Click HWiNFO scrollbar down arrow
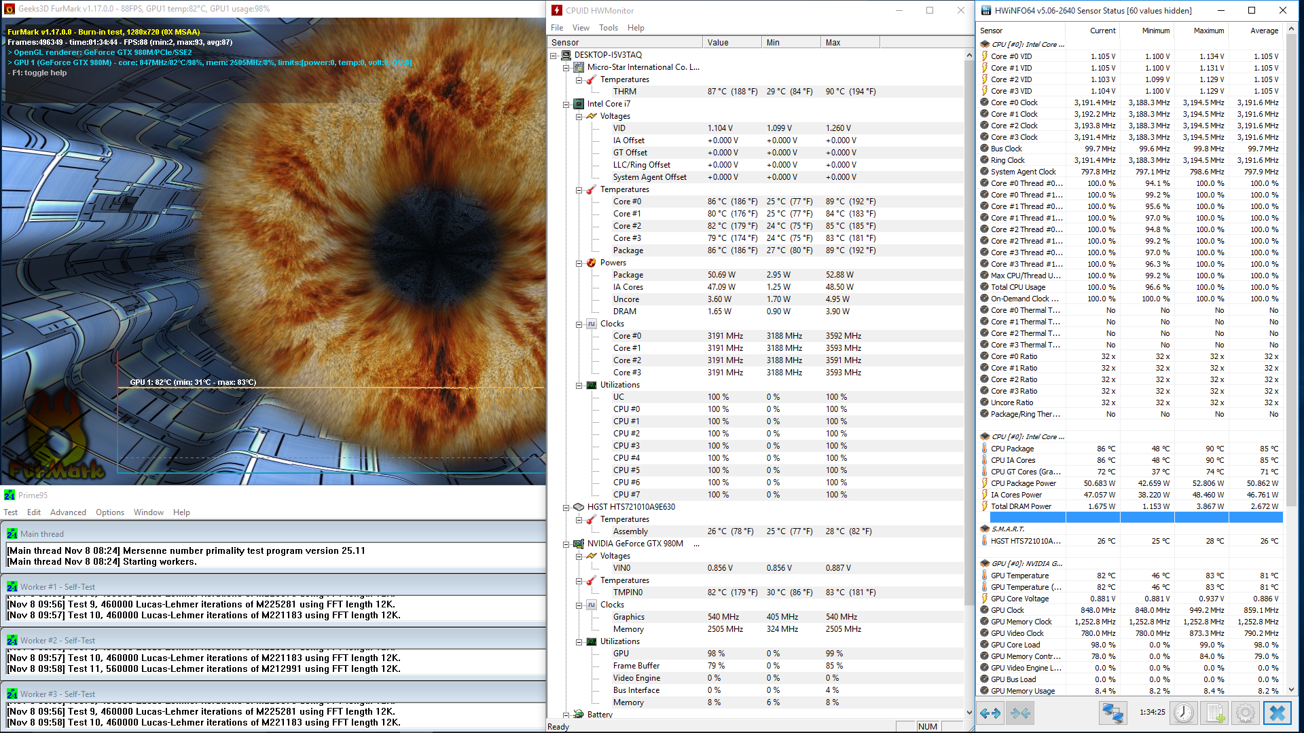Image resolution: width=1304 pixels, height=733 pixels. 1291,690
